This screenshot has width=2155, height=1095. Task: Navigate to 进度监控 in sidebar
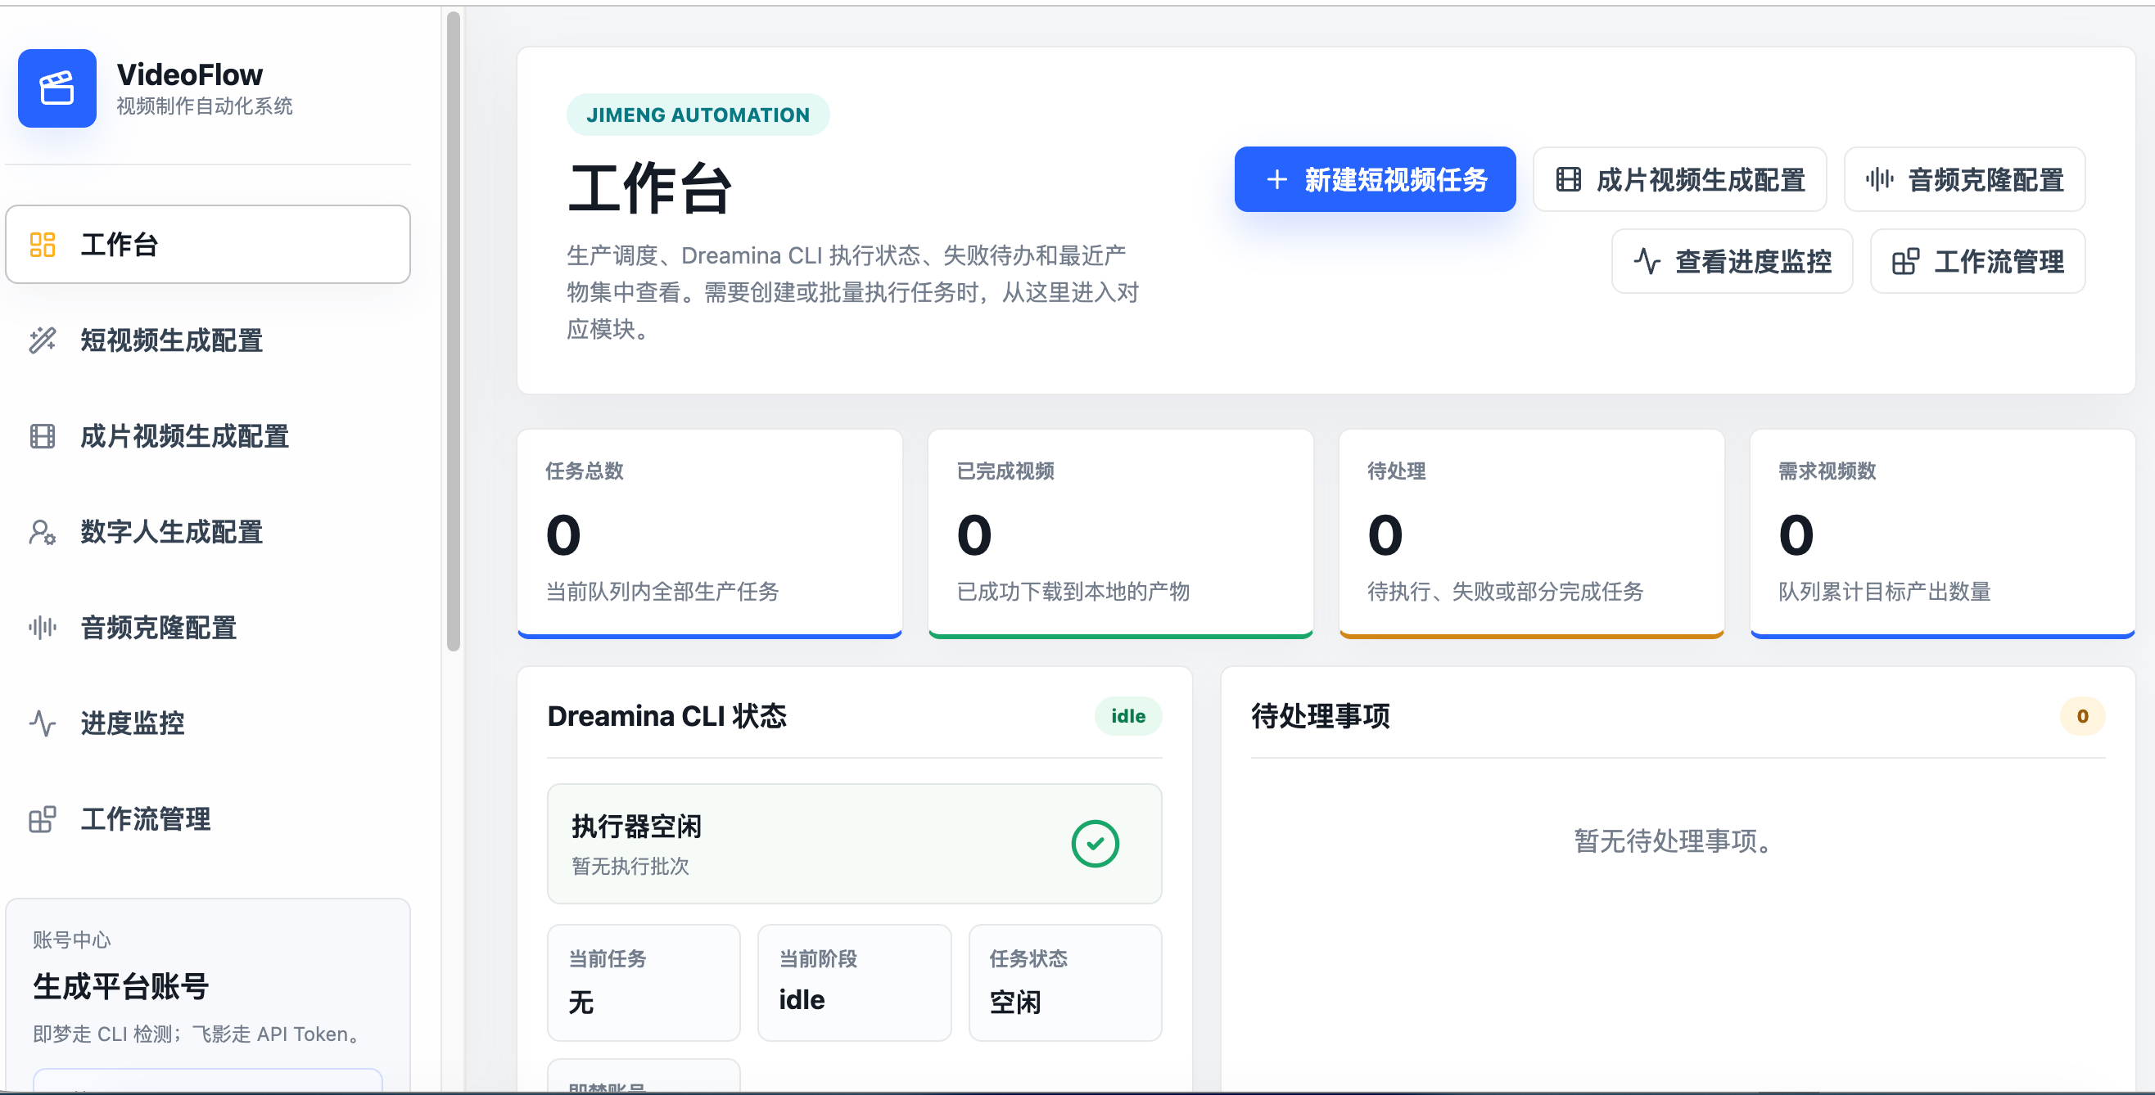[x=207, y=723]
